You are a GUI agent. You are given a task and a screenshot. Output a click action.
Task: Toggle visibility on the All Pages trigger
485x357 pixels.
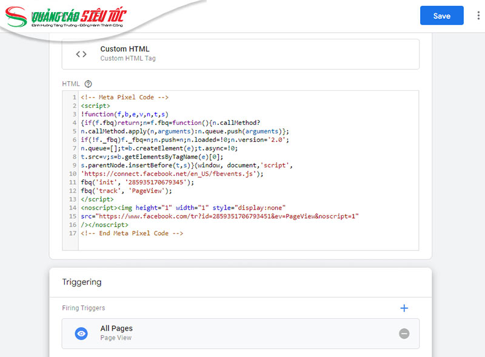pyautogui.click(x=81, y=333)
